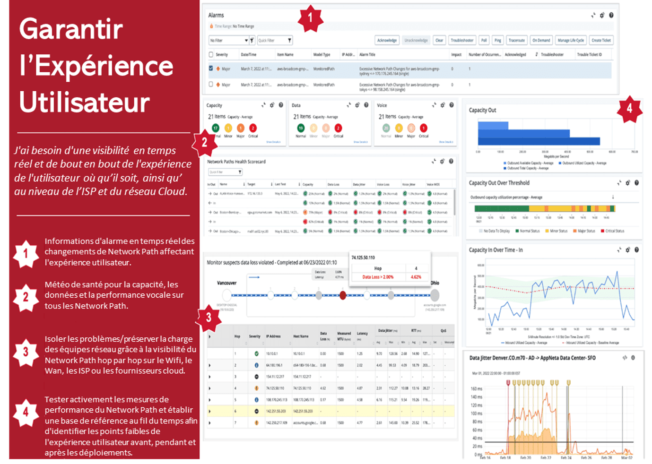The width and height of the screenshot is (652, 464).
Task: Click the red Critical circle in Capacity widget
Action: click(253, 128)
